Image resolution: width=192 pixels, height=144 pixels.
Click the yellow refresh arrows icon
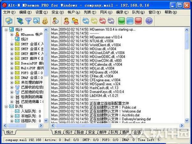[x=94, y=21]
